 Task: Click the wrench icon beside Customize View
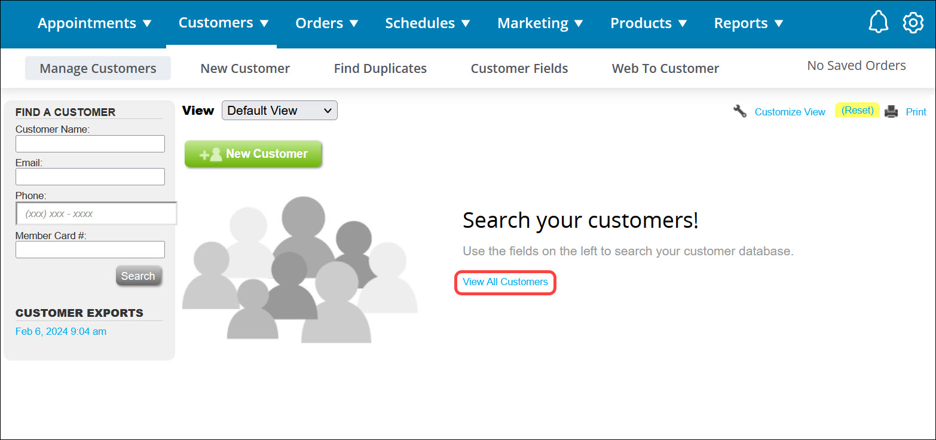click(x=740, y=111)
